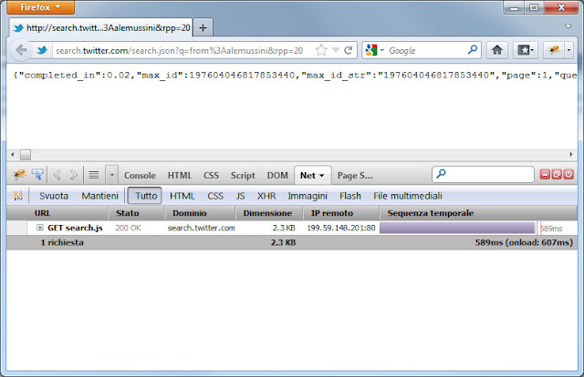This screenshot has width=584, height=377.
Task: Select the Tutto filter
Action: [x=146, y=196]
